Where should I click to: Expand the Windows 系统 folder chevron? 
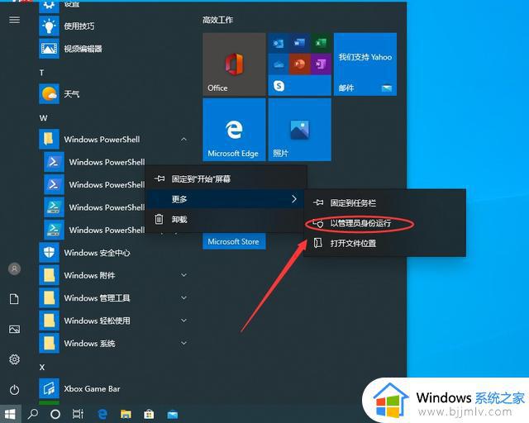pos(183,343)
